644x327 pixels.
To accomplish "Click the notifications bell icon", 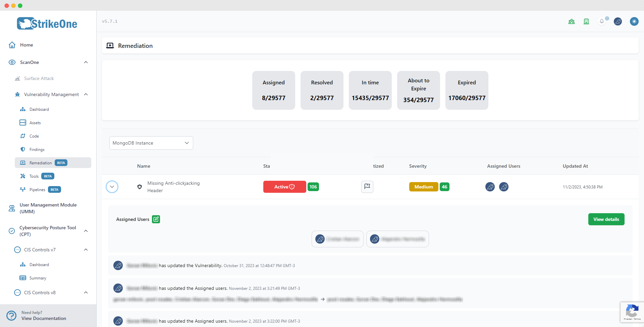I will coord(601,21).
